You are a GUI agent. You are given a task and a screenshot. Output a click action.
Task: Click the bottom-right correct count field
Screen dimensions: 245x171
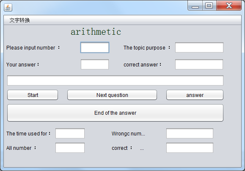pos(190,148)
